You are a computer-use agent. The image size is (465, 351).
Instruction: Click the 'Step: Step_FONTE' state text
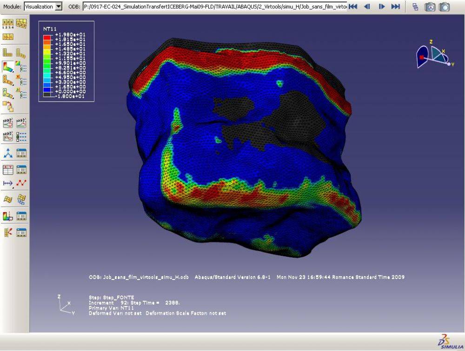coord(112,298)
